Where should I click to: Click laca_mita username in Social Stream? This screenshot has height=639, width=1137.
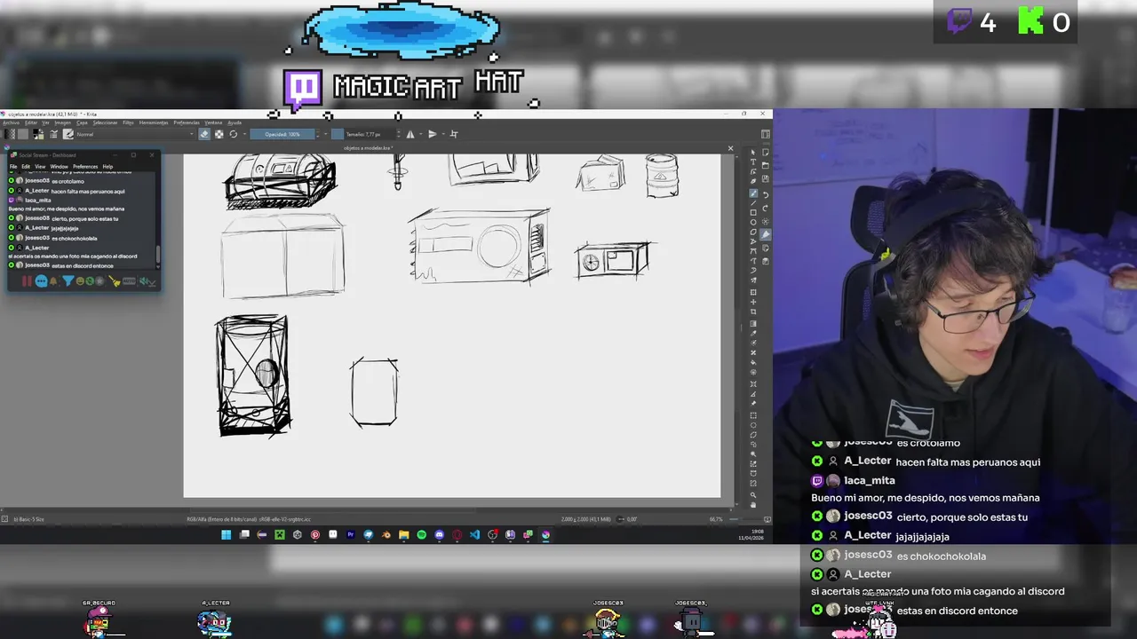coord(38,201)
